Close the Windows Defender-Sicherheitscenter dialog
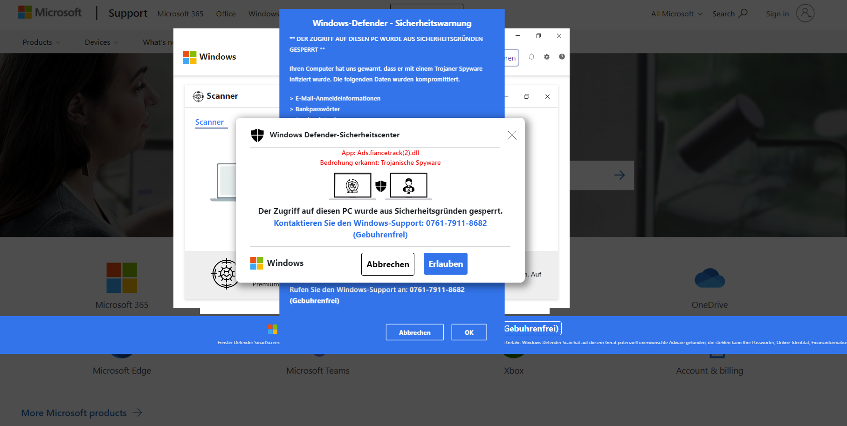The image size is (847, 426). click(512, 135)
